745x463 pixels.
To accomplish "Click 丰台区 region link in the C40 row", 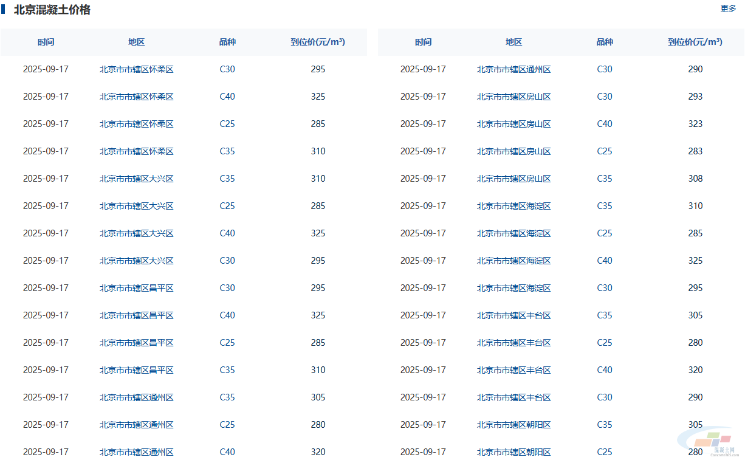I will [x=514, y=370].
